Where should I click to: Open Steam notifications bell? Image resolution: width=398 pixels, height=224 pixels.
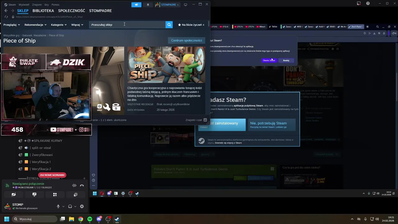click(x=148, y=5)
